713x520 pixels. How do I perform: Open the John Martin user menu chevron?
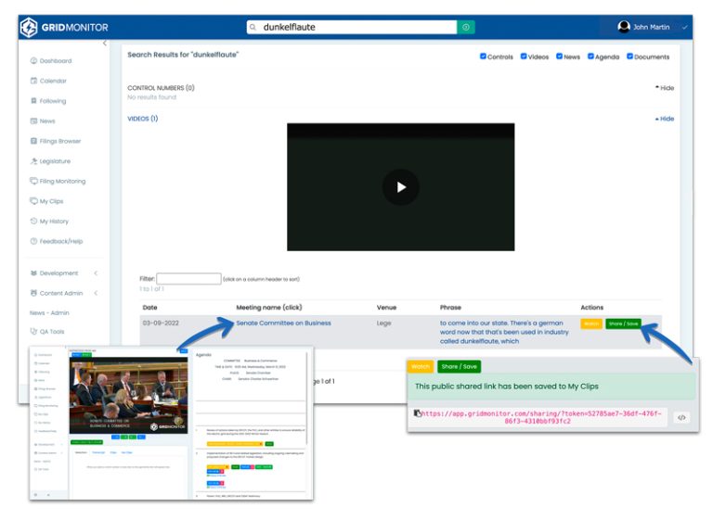(684, 27)
